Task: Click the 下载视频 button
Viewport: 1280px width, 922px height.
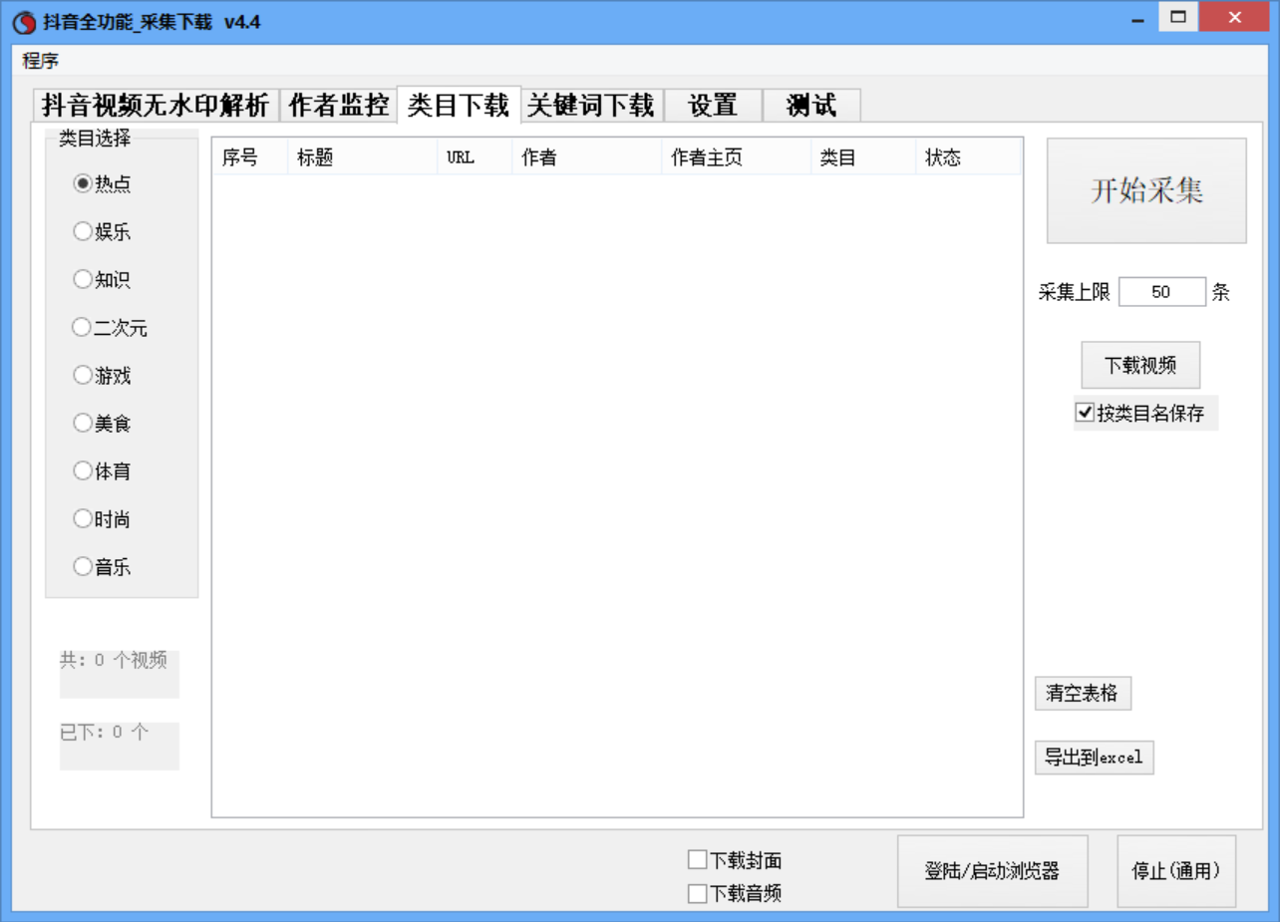Action: pos(1140,365)
